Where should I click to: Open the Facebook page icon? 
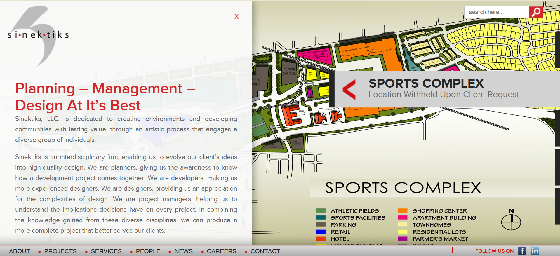pos(522,251)
